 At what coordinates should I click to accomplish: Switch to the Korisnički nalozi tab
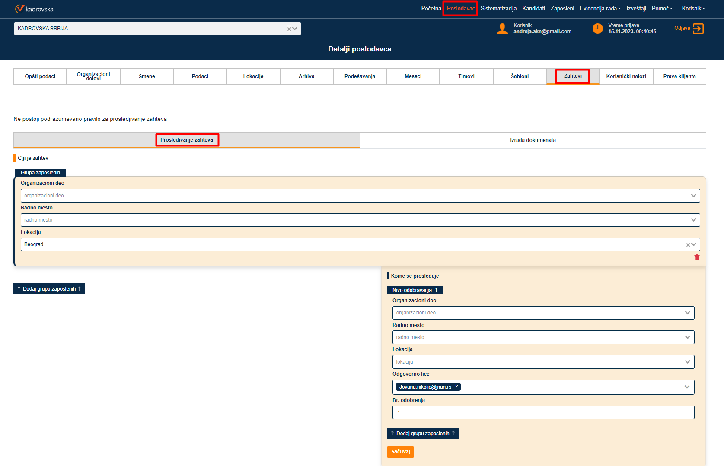point(626,76)
